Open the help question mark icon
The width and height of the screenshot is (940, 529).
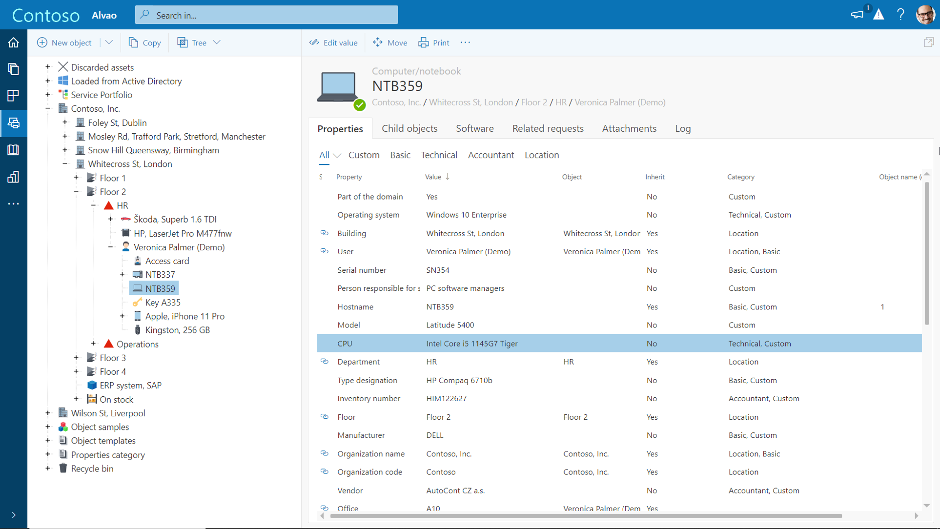900,15
